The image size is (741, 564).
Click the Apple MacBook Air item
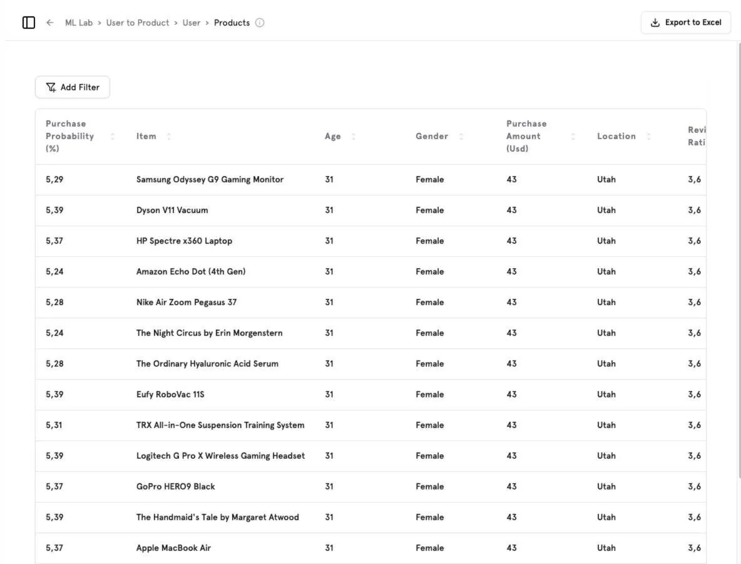[173, 548]
